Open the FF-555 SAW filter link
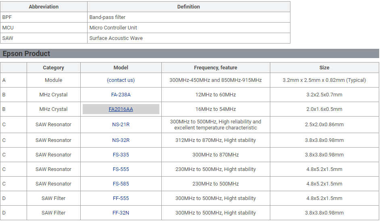 (x=121, y=198)
